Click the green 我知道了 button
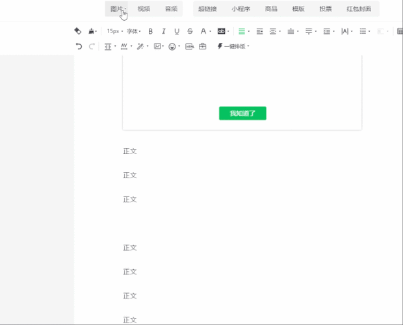The height and width of the screenshot is (325, 403). (242, 113)
